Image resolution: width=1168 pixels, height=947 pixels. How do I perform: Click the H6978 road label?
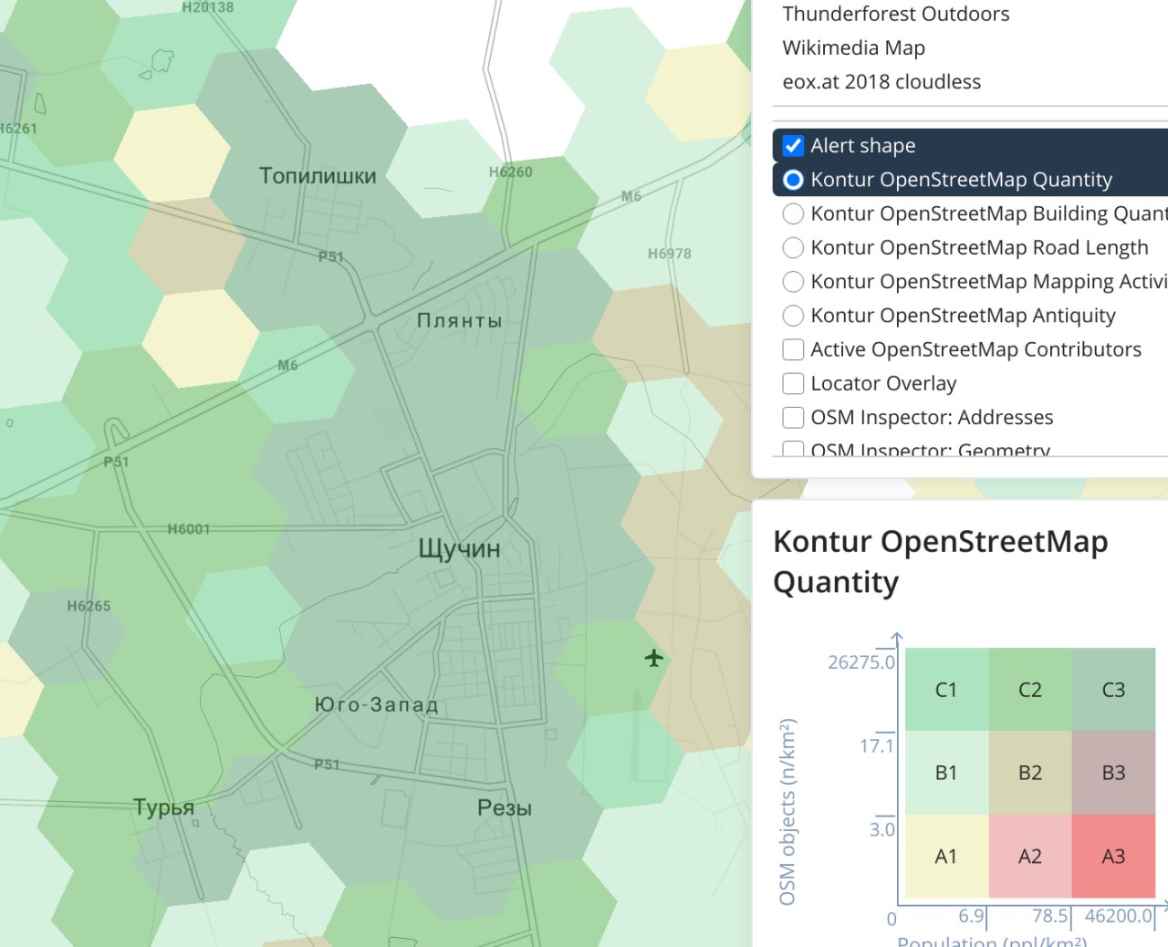(x=670, y=254)
